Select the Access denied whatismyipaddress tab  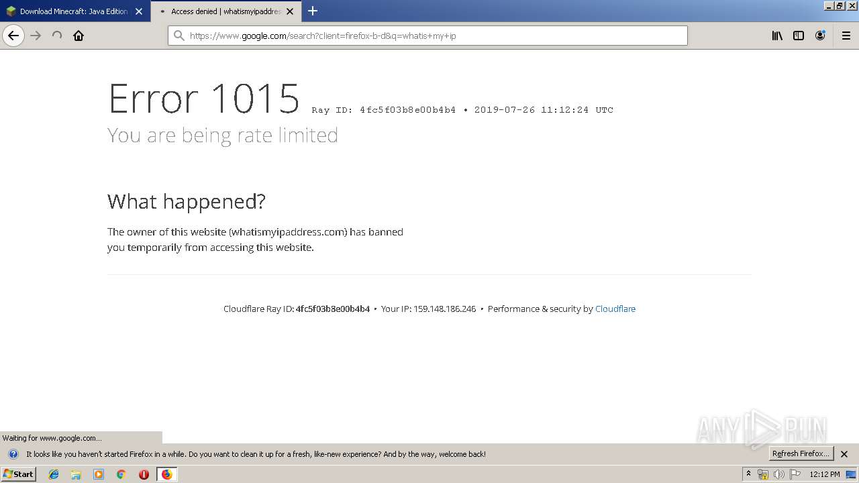pyautogui.click(x=226, y=11)
